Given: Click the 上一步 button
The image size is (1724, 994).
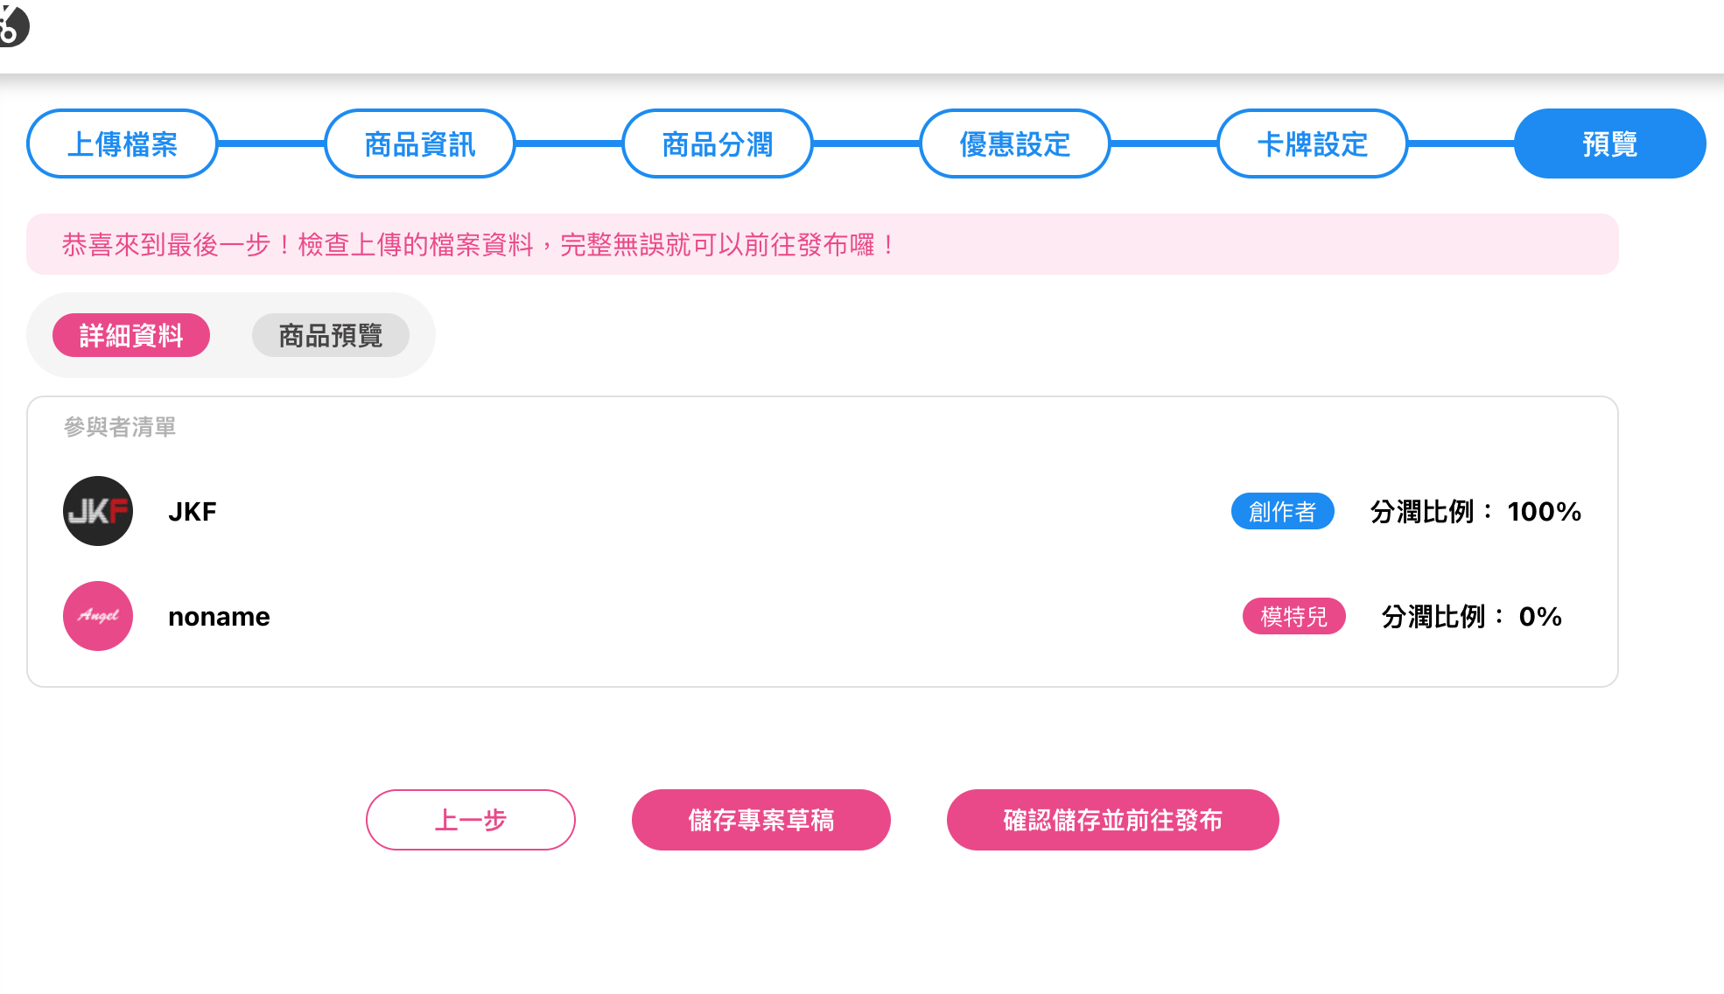Looking at the screenshot, I should (x=471, y=820).
